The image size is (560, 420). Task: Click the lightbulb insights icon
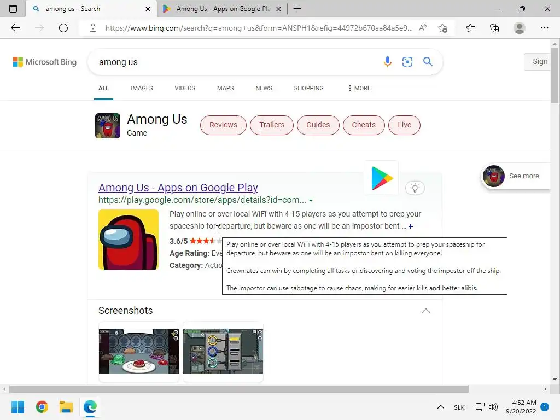pos(415,188)
